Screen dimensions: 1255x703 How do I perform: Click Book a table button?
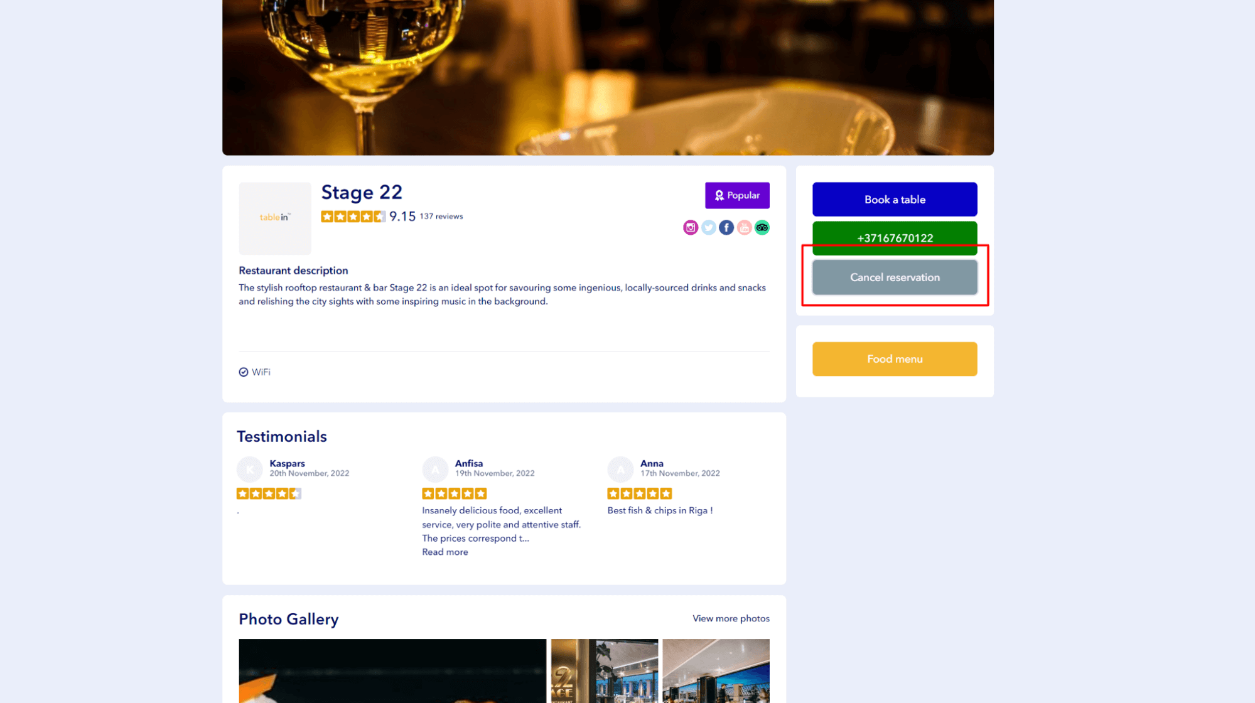(x=895, y=200)
